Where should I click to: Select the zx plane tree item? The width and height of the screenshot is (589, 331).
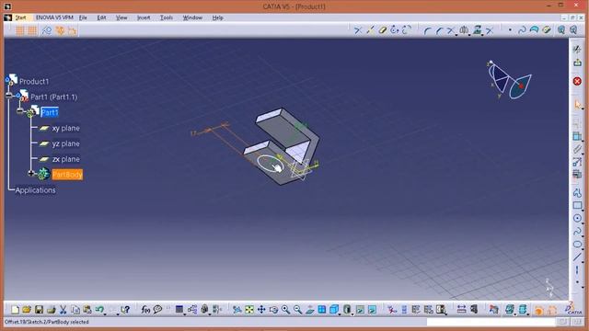65,159
